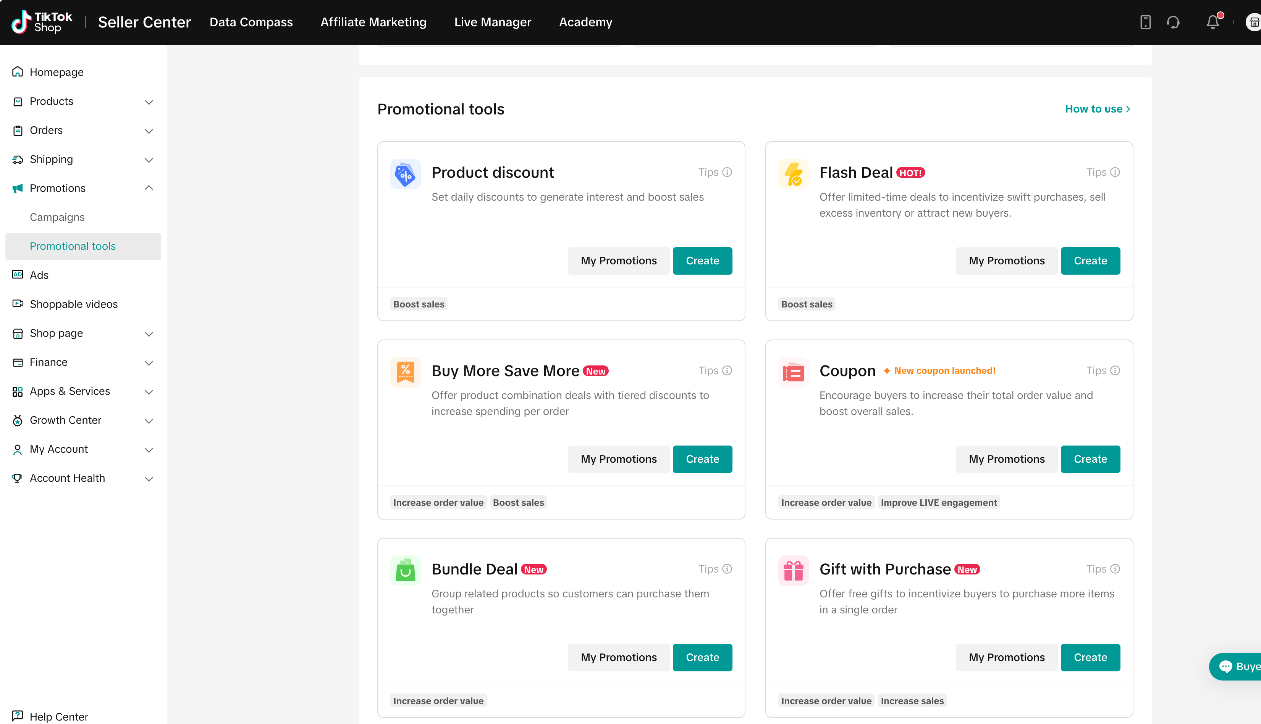Open the Data Compass top menu
Viewport: 1261px width, 724px height.
pos(251,23)
